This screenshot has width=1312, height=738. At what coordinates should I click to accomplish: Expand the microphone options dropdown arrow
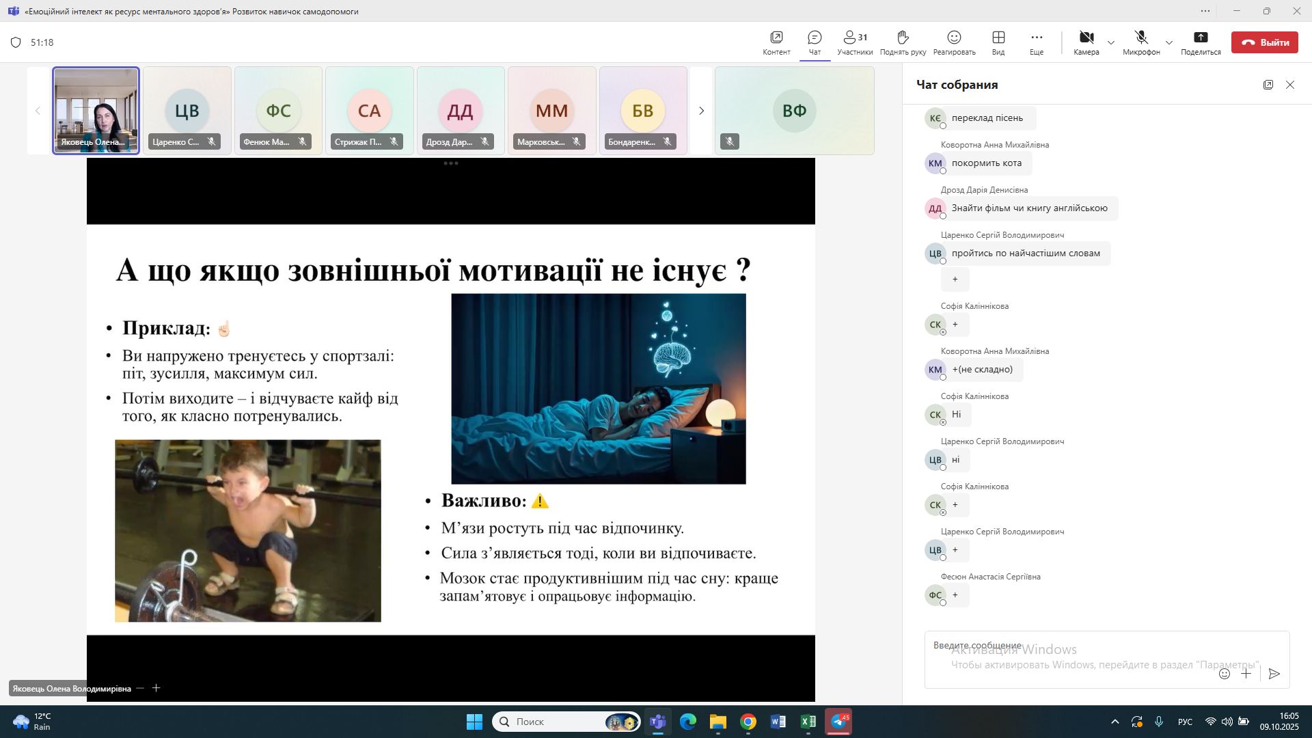[x=1169, y=42]
